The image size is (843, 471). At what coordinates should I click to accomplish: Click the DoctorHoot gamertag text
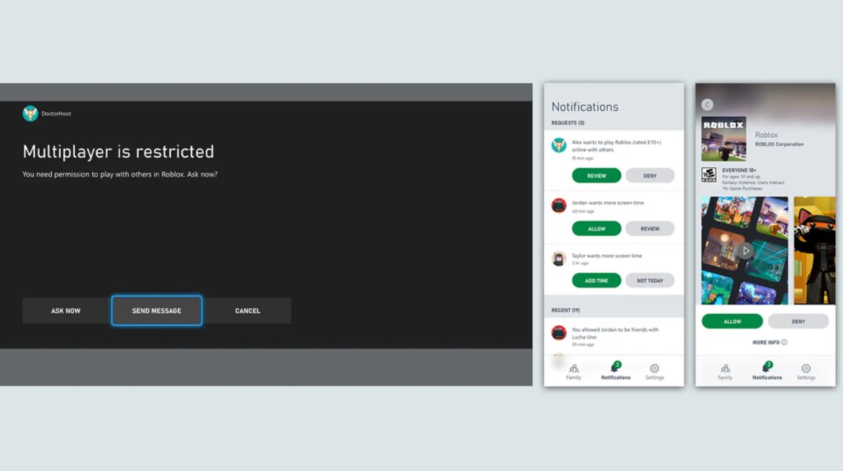point(57,114)
